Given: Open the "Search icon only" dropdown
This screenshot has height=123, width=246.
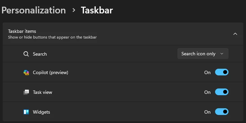Looking at the screenshot, I should 203,54.
